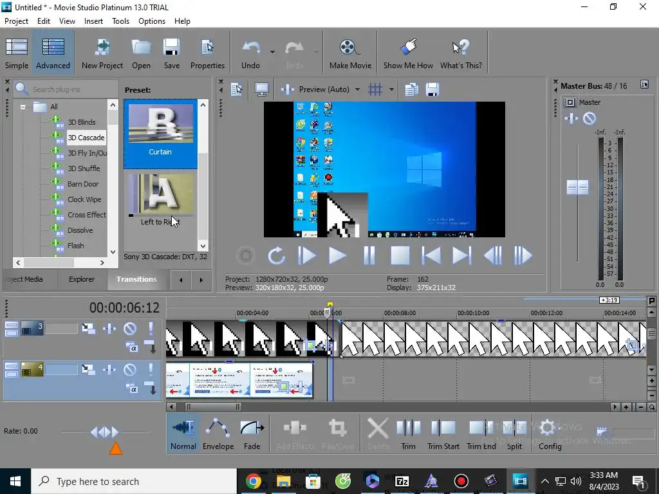Image resolution: width=659 pixels, height=494 pixels.
Task: Select the Envelope edit tool
Action: (x=218, y=434)
